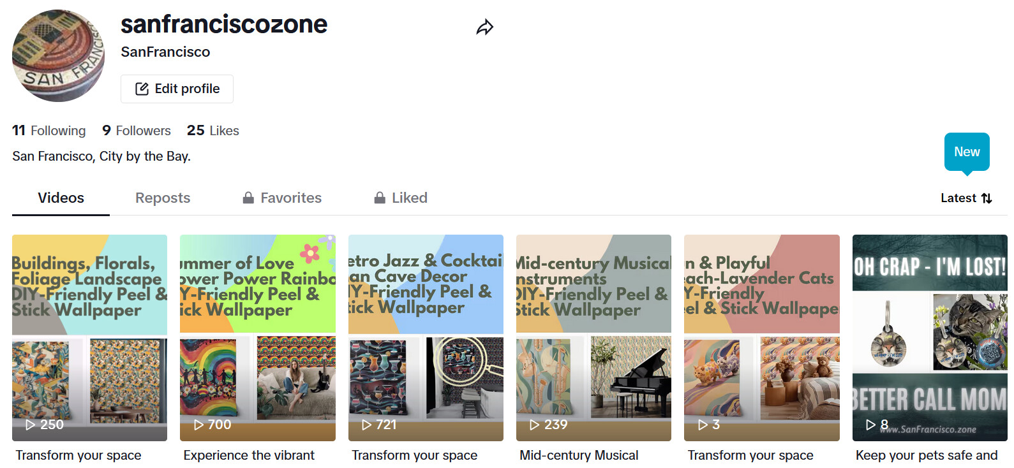Open the Better Call Mom pet video
Image resolution: width=1014 pixels, height=468 pixels.
[930, 338]
